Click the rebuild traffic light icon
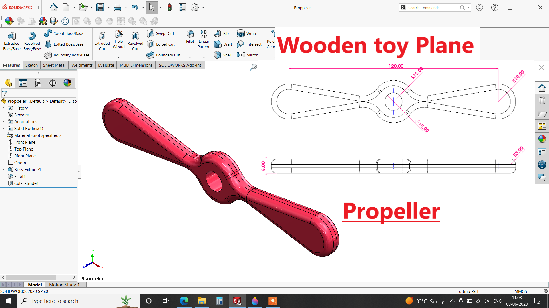This screenshot has height=308, width=549. [x=169, y=7]
